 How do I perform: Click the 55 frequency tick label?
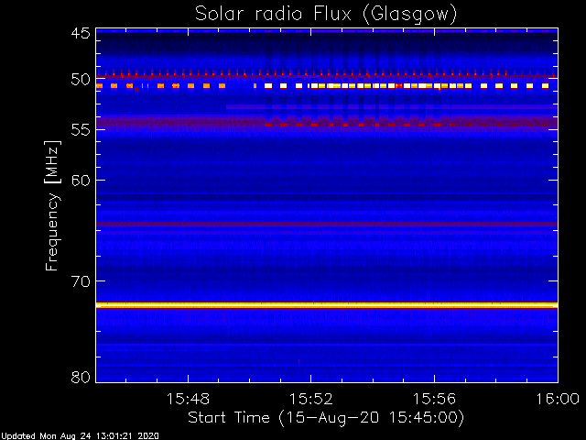pos(81,130)
